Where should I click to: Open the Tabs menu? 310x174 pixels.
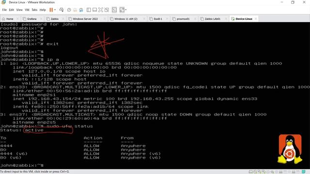[34, 10]
